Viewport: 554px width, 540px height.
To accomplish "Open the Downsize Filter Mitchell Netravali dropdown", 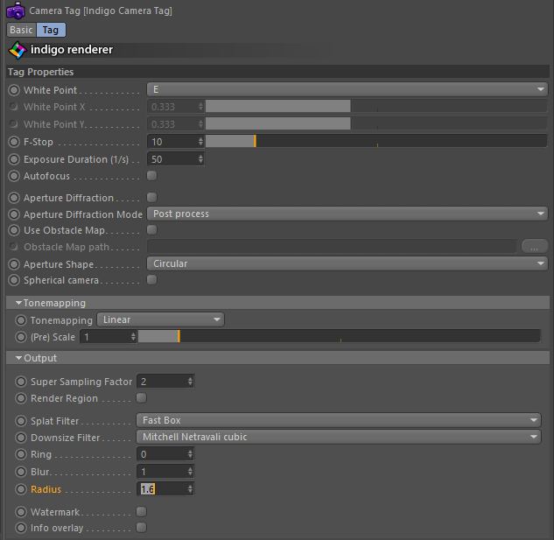I will coord(340,438).
